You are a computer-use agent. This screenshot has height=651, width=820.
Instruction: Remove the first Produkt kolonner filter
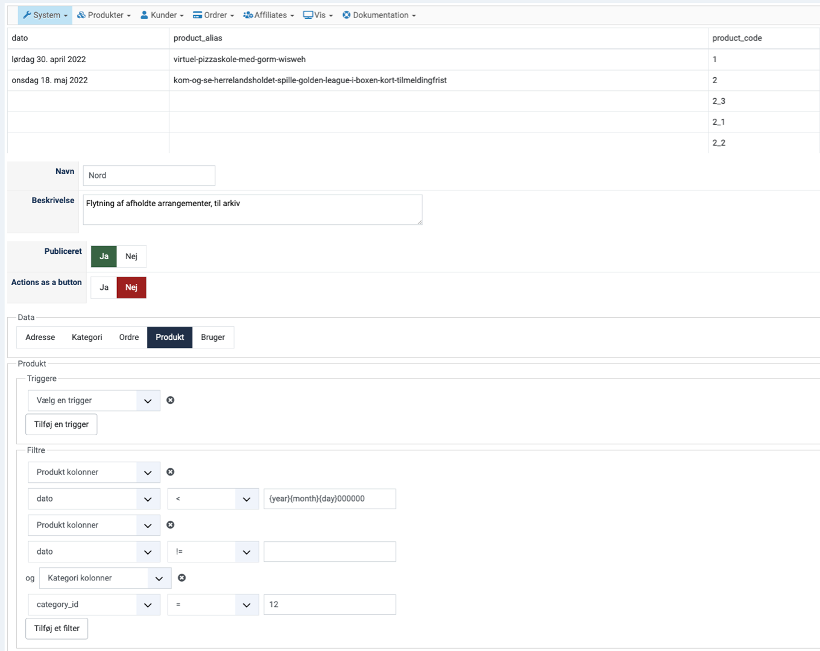[x=171, y=472]
